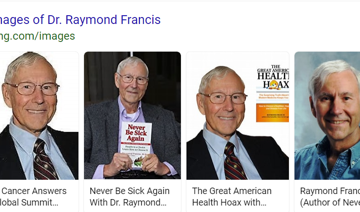Screen dimensions: 360x212
Task: Click the Raymond Francis Author of Never caption
Action: [330, 197]
